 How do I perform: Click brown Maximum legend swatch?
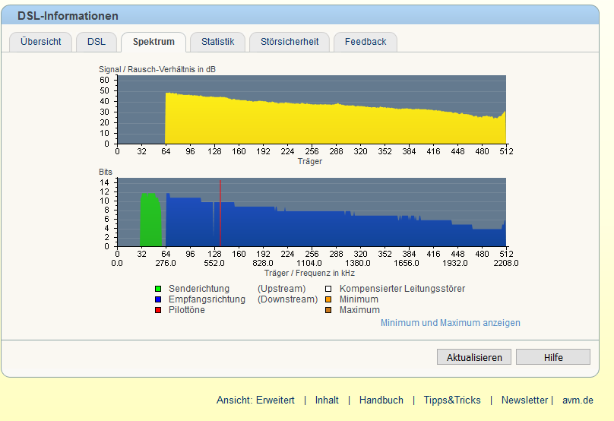pos(328,310)
